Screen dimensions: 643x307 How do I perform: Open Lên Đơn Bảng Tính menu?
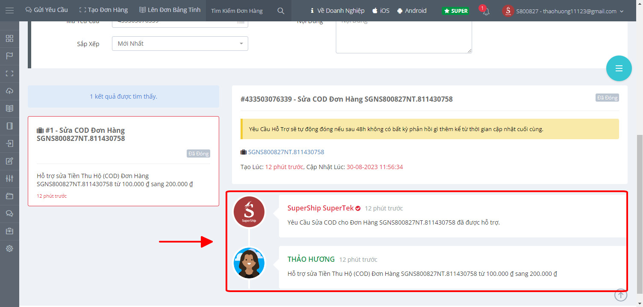170,10
